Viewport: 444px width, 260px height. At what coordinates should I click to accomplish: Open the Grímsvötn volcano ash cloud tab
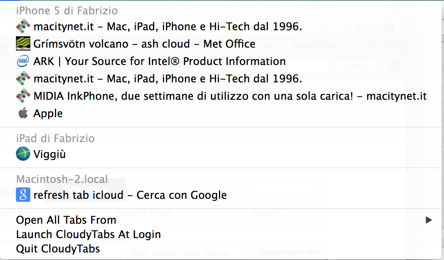144,43
